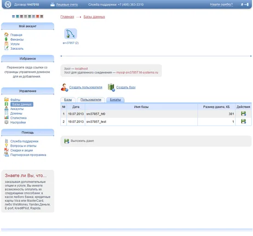253x236 pixels.
Task: Click the 19.07.2013 date in row 2
Action: tap(76, 121)
